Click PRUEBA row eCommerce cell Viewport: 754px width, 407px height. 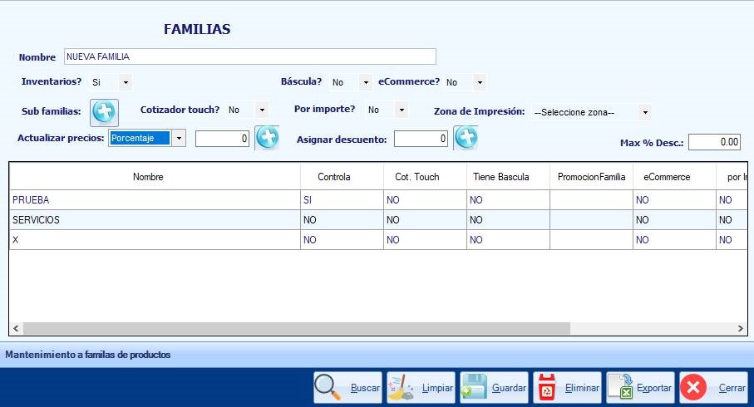(675, 200)
